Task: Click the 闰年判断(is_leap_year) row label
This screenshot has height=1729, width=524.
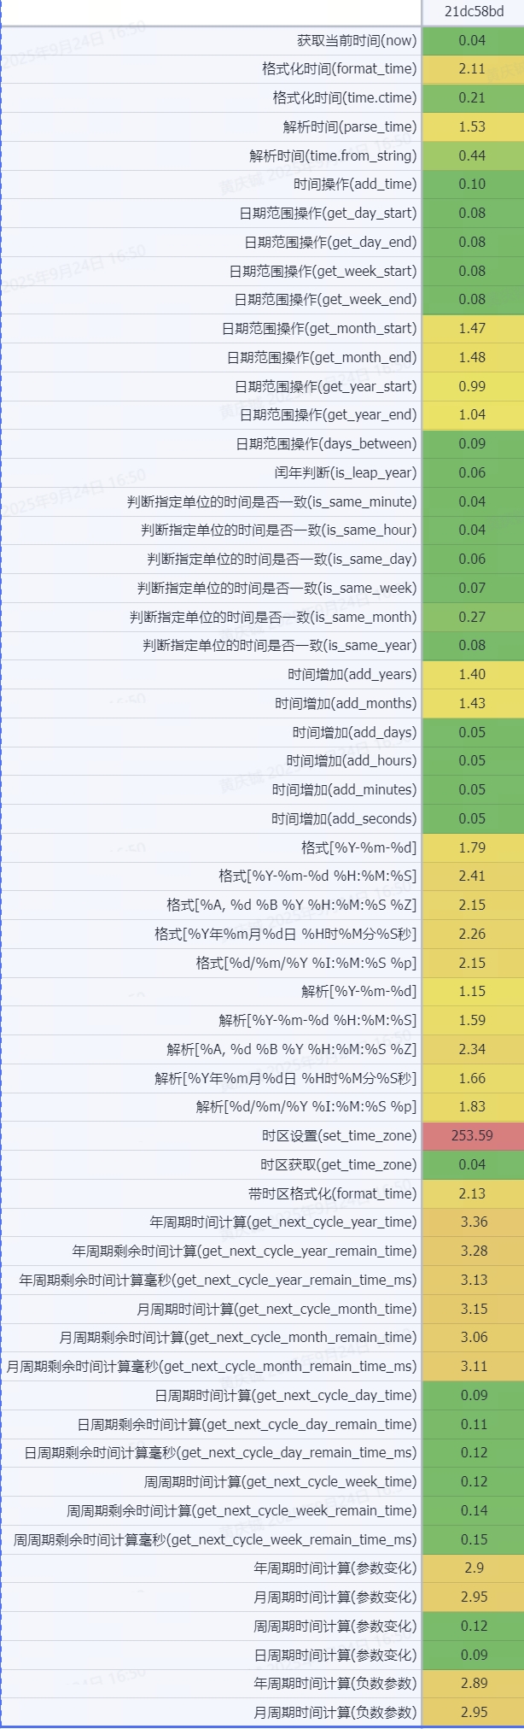Action: (x=346, y=472)
